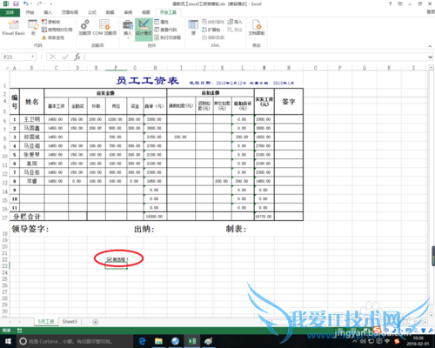The image size is (435, 348).
Task: Open Macro Security (宏安全性) settings
Action: (53, 37)
